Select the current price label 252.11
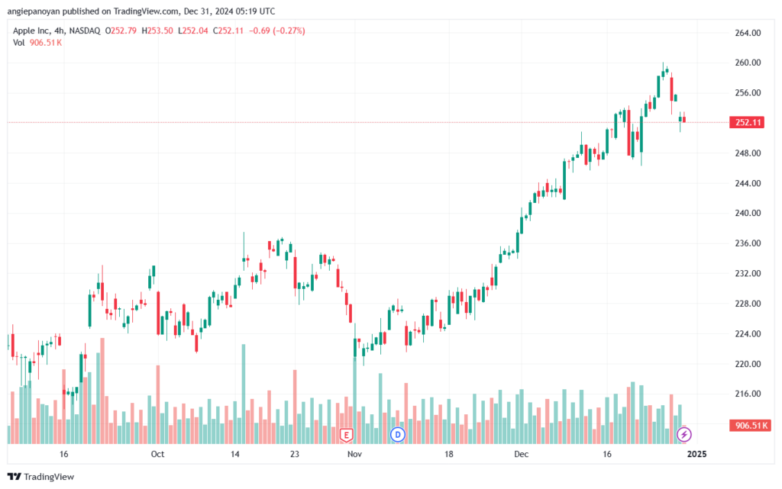The image size is (782, 489). click(x=747, y=123)
